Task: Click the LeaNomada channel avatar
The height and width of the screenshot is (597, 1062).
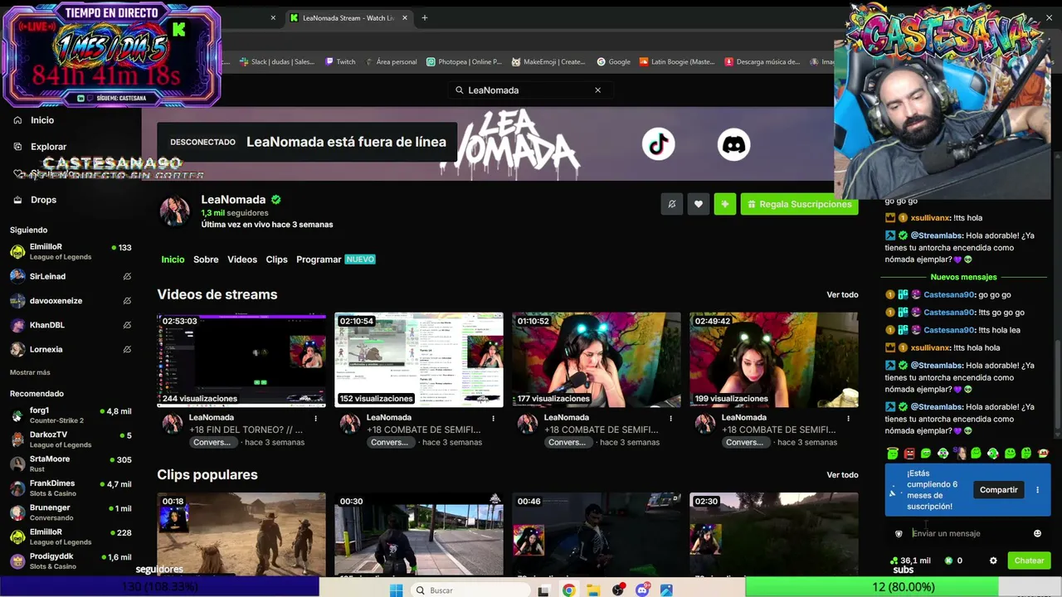Action: 175,211
